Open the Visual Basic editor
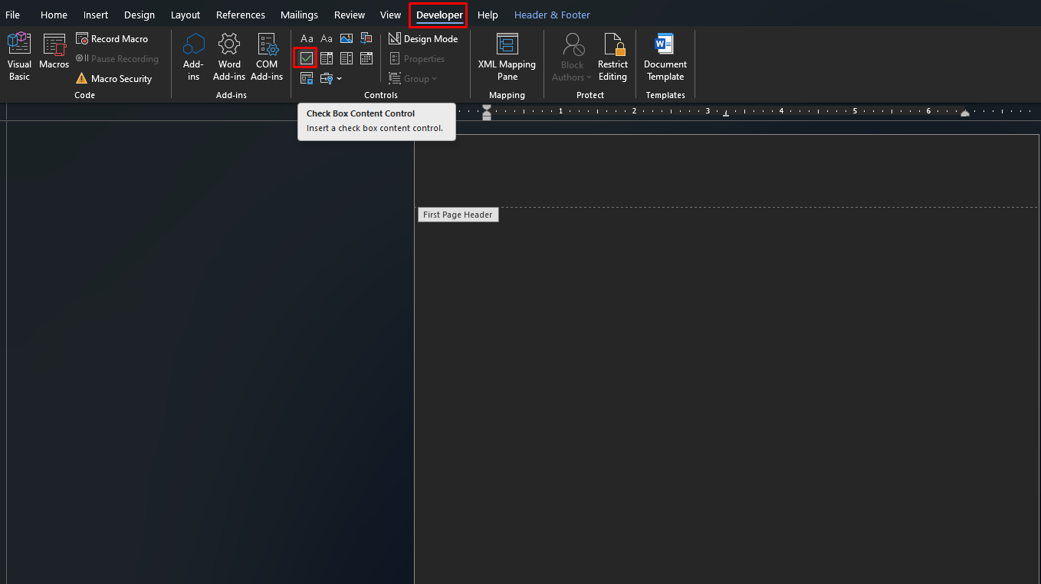Viewport: 1041px width, 584px height. click(19, 57)
